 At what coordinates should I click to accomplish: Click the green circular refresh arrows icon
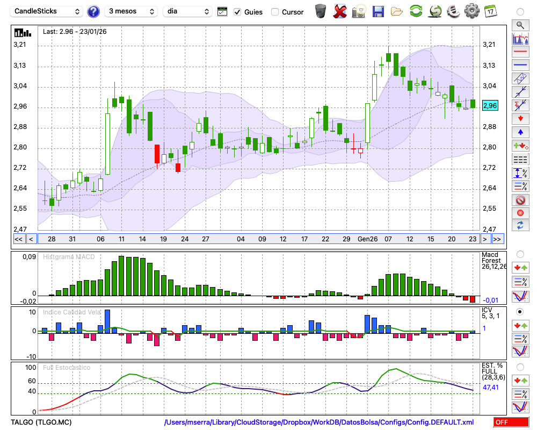coord(416,11)
